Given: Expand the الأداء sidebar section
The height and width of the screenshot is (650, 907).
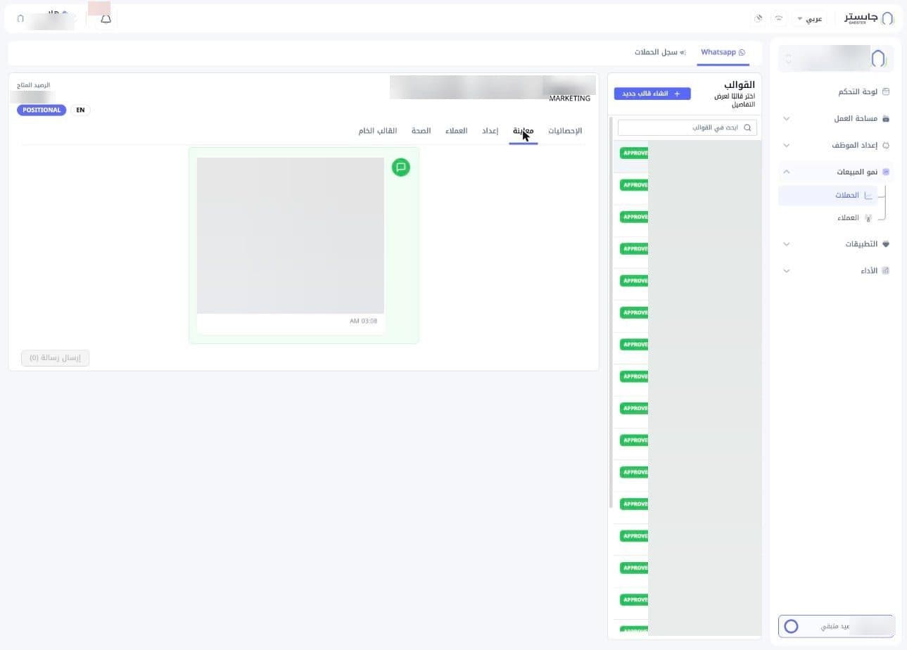Looking at the screenshot, I should click(787, 271).
